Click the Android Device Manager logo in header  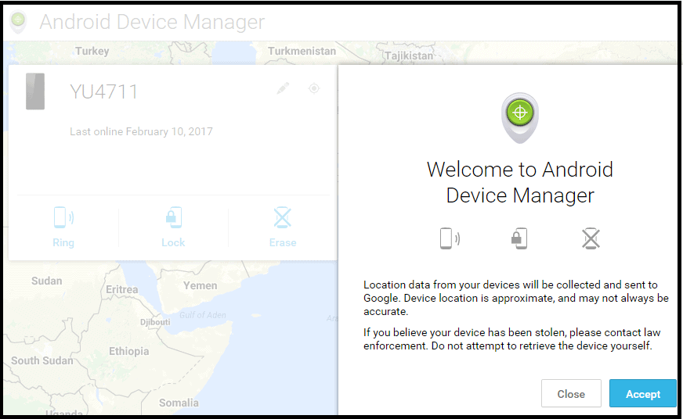click(x=18, y=22)
